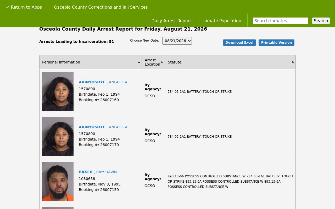Click the Daily Arrest Report page heading

pos(123,29)
